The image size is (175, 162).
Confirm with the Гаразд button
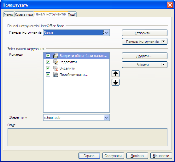[89, 156]
